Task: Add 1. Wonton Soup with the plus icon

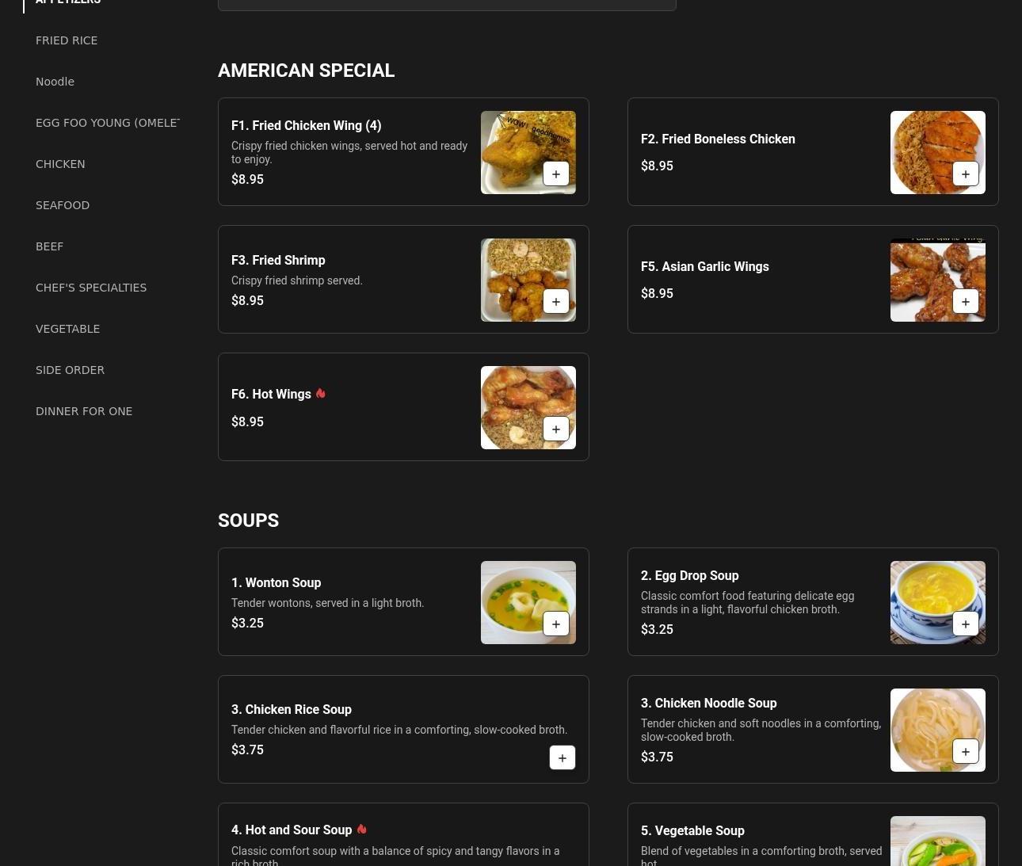Action: [x=556, y=624]
